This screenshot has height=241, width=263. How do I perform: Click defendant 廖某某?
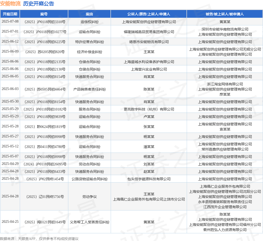225,94
